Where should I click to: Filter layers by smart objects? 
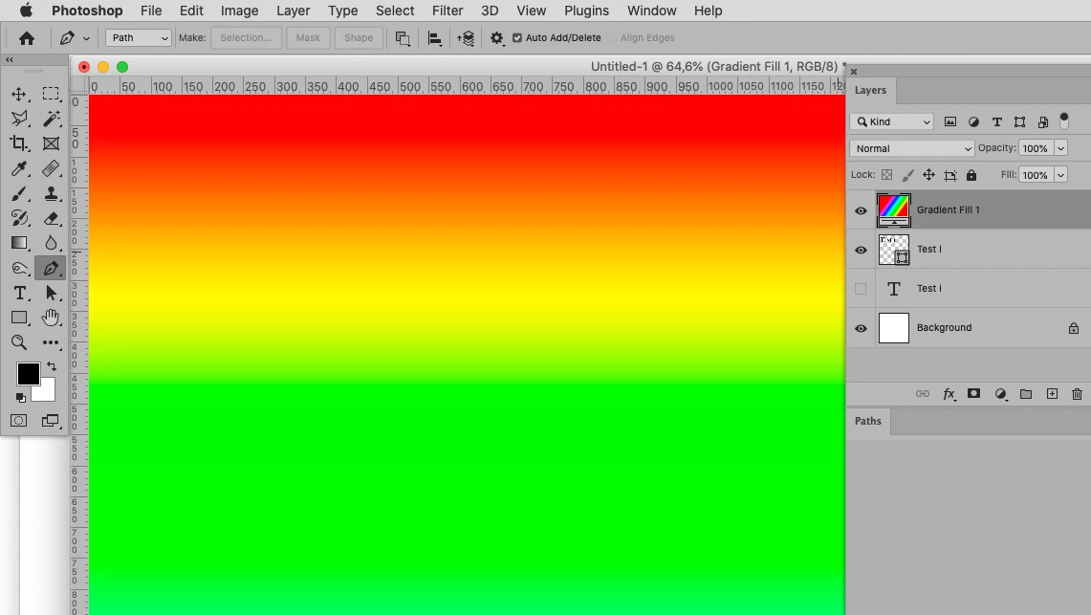click(1043, 121)
